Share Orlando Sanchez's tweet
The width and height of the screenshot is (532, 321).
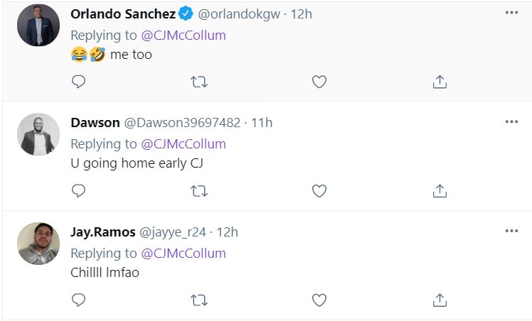(x=440, y=82)
